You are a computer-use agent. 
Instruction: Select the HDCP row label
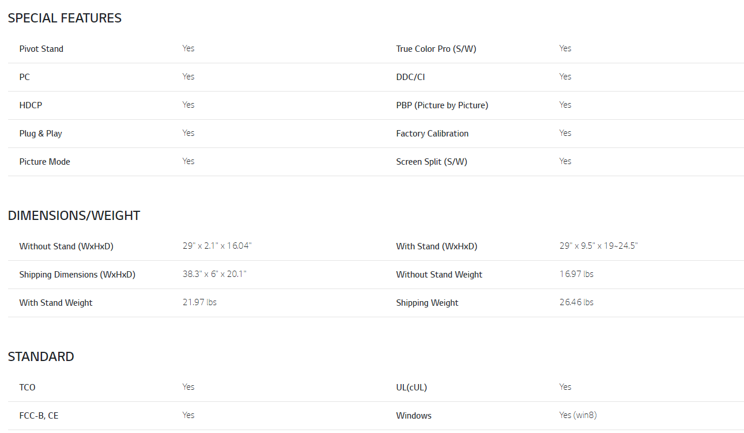tap(31, 105)
